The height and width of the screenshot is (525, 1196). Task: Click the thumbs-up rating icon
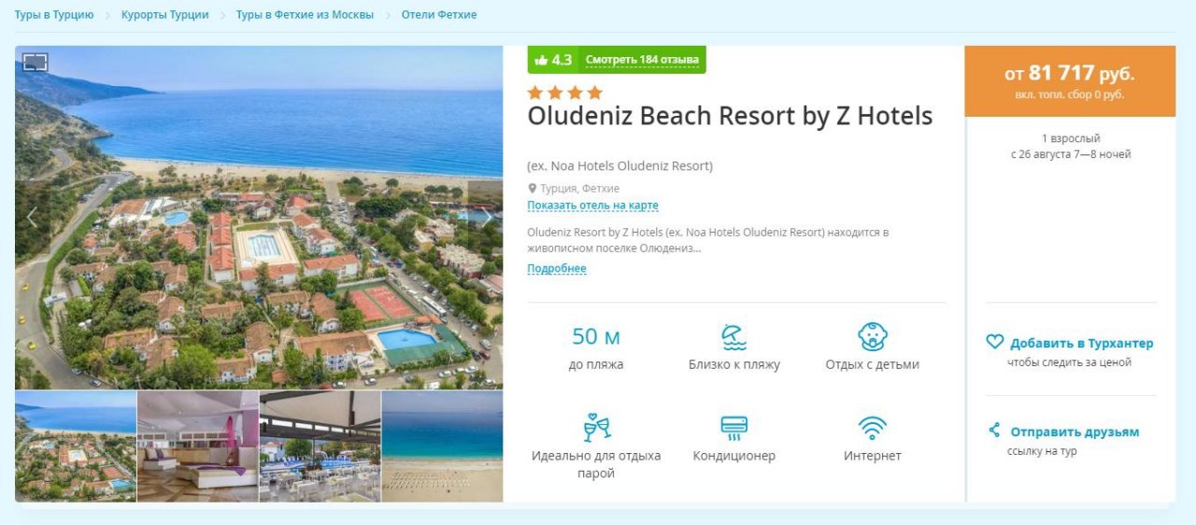[541, 60]
